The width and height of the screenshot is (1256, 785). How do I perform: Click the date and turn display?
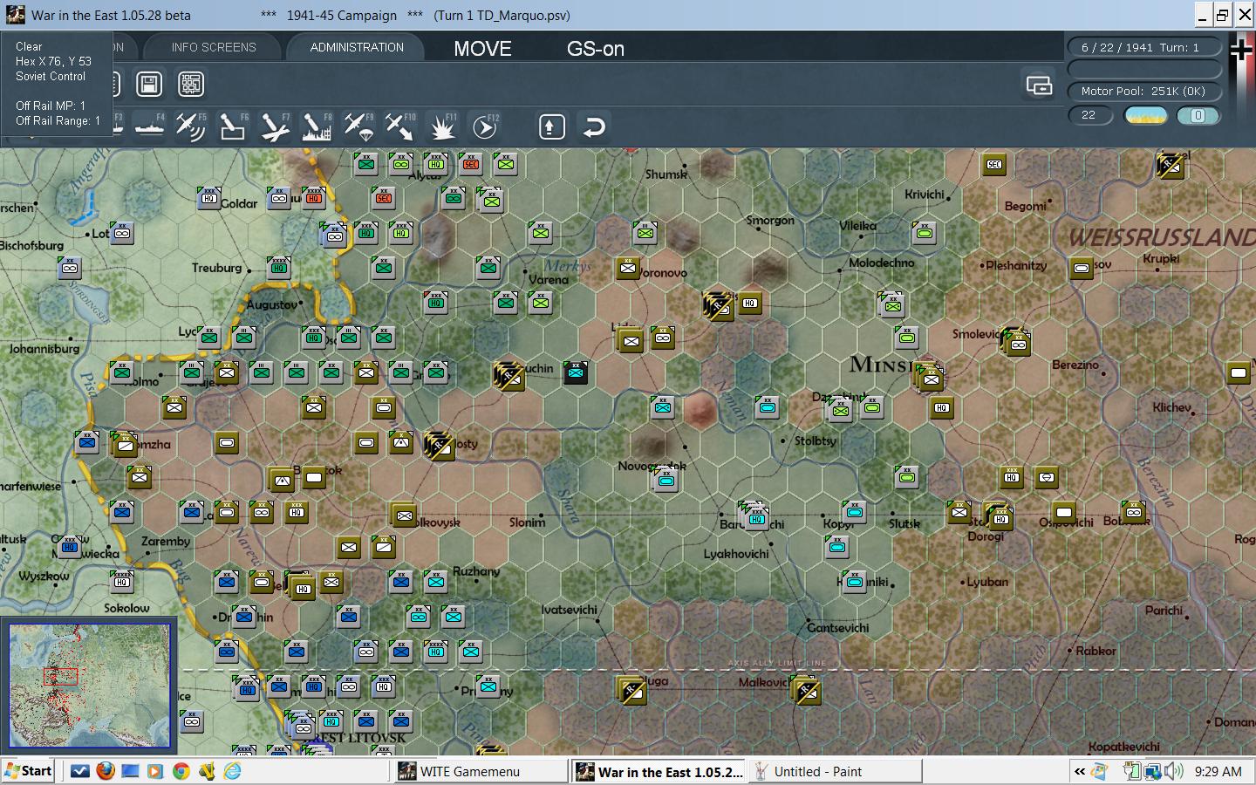(x=1144, y=47)
